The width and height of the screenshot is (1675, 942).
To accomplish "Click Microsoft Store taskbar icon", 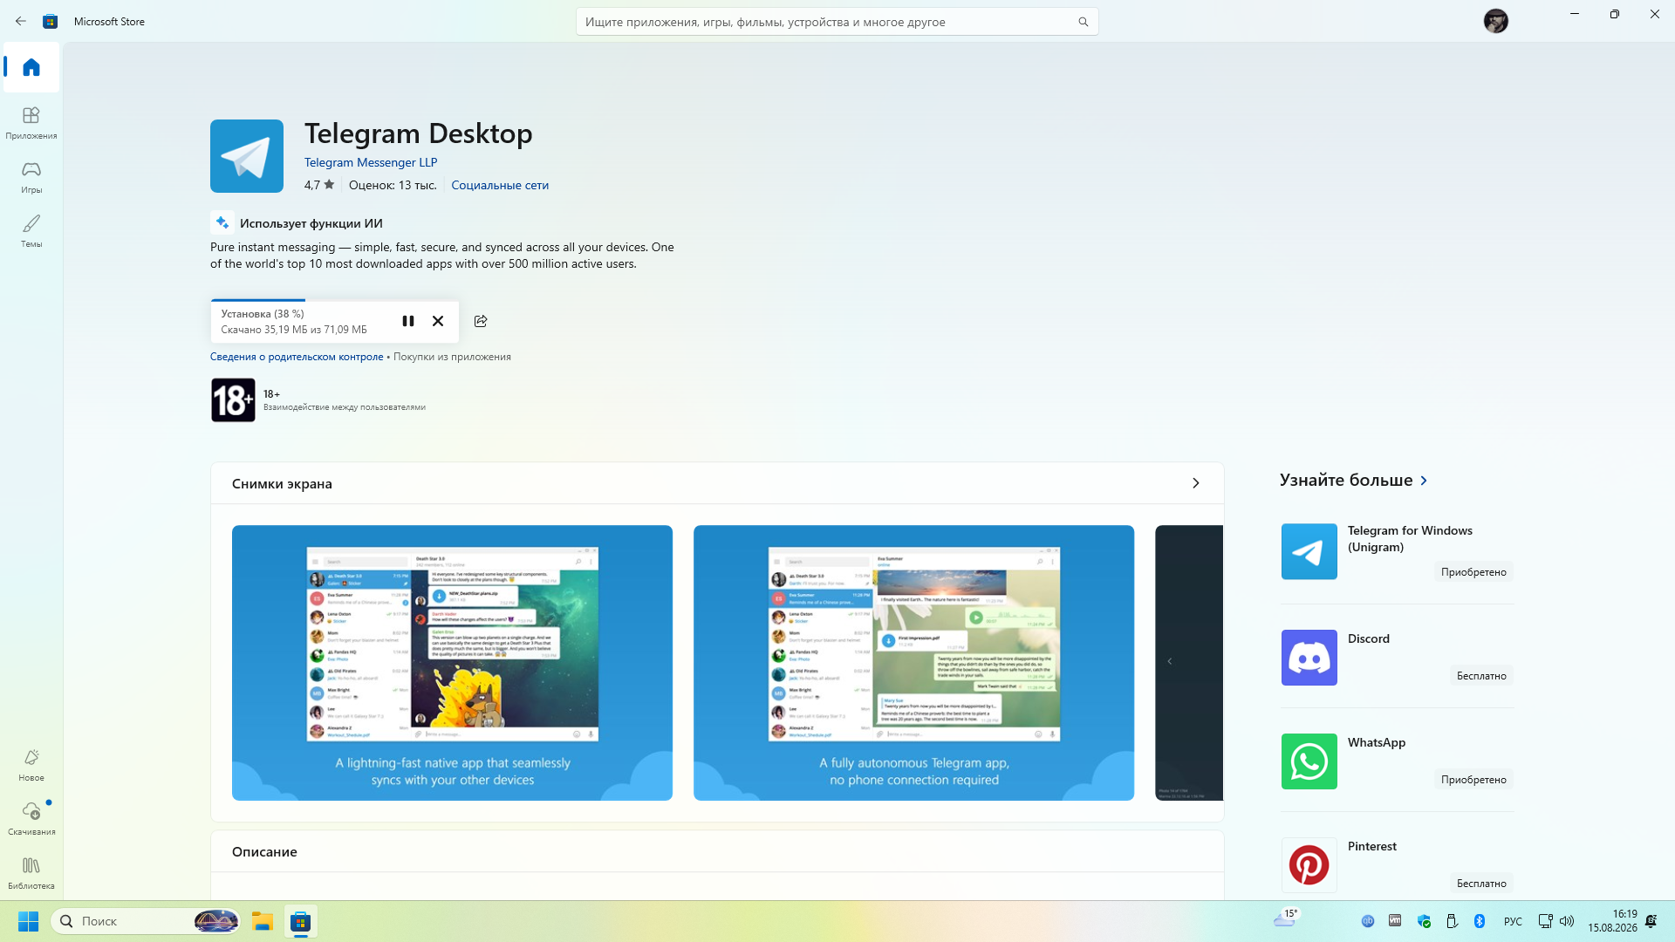I will pos(301,921).
